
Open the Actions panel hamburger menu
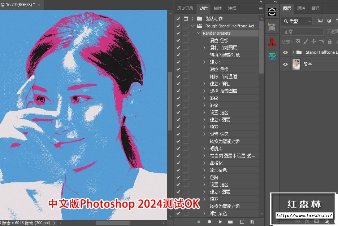click(261, 9)
